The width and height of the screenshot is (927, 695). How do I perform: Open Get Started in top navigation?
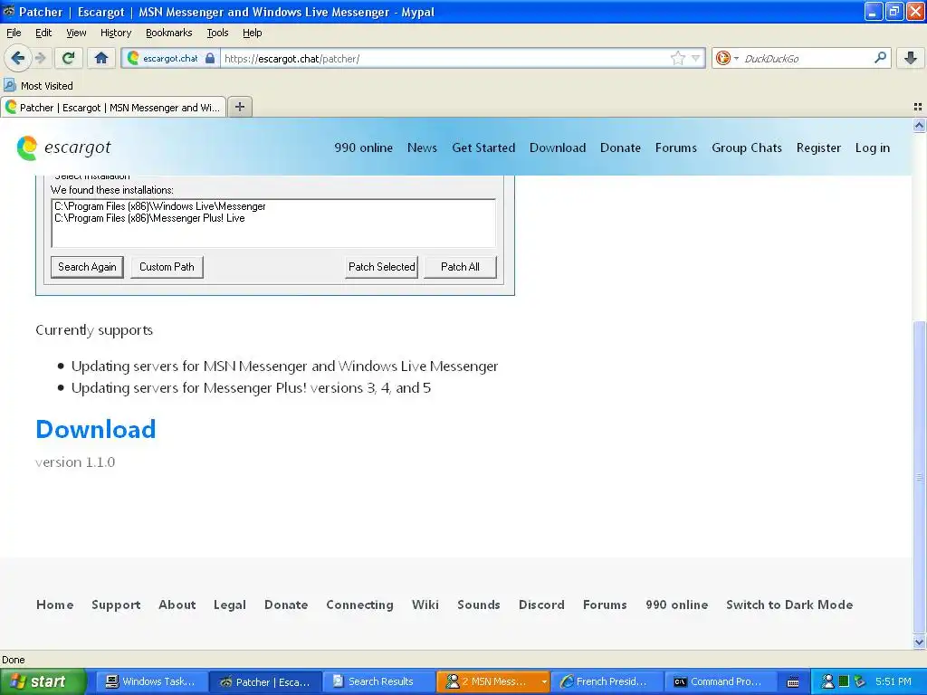(483, 148)
